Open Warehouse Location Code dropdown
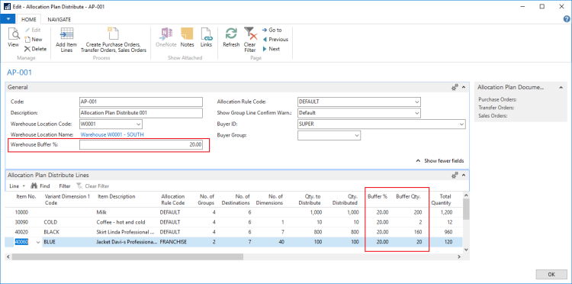 [x=139, y=124]
